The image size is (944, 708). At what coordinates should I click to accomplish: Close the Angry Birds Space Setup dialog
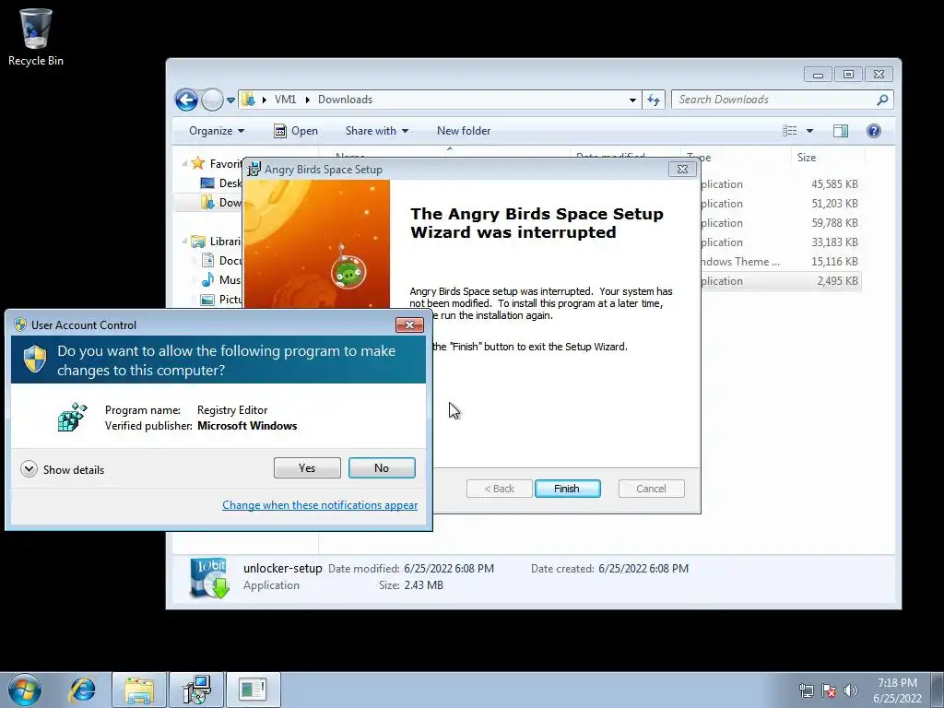[682, 170]
